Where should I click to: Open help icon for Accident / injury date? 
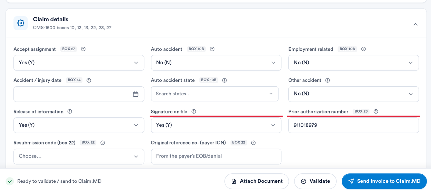tap(89, 80)
